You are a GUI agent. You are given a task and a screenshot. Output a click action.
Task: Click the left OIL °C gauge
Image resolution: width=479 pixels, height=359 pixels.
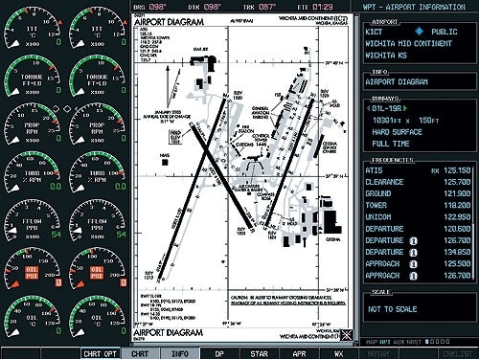(x=33, y=317)
